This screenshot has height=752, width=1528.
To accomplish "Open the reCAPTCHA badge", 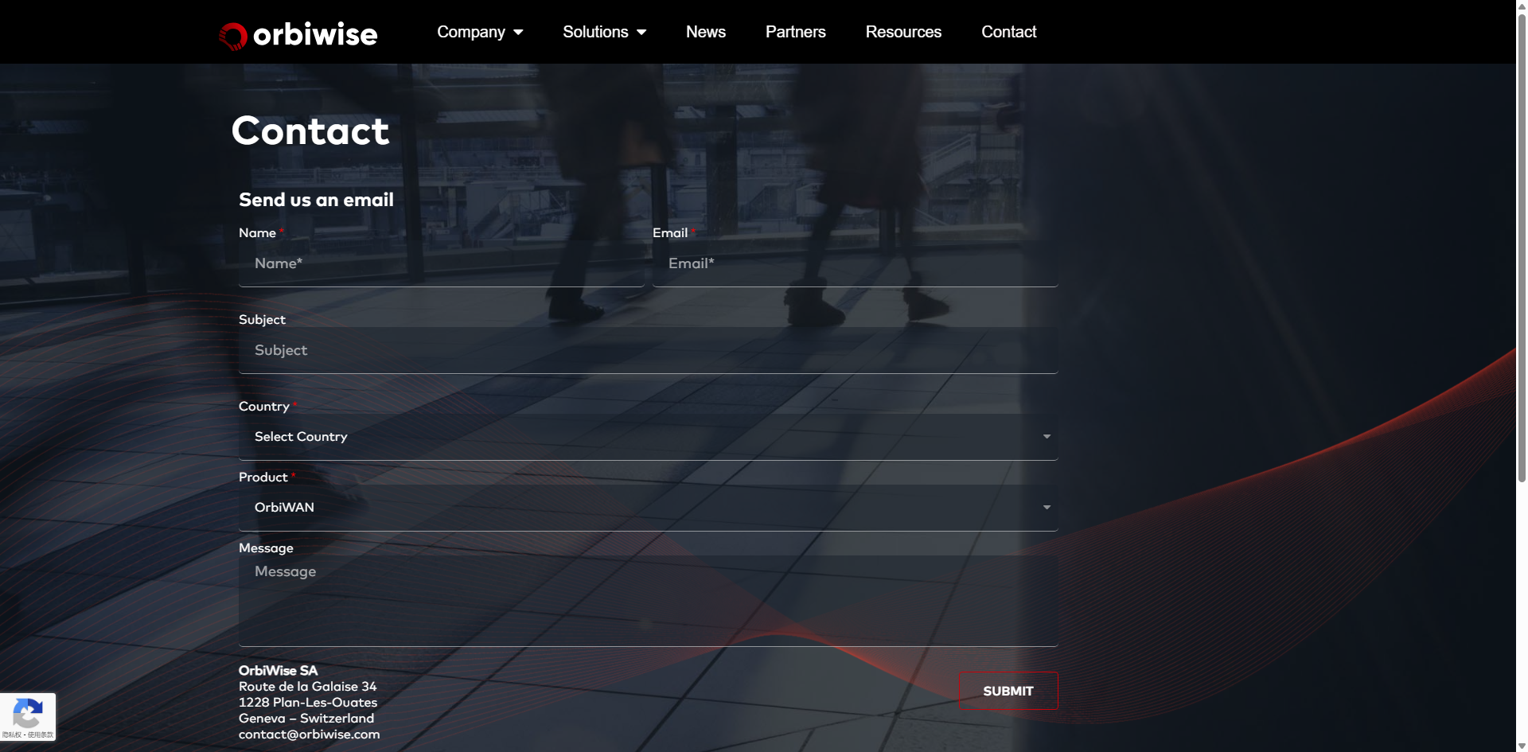I will click(28, 716).
